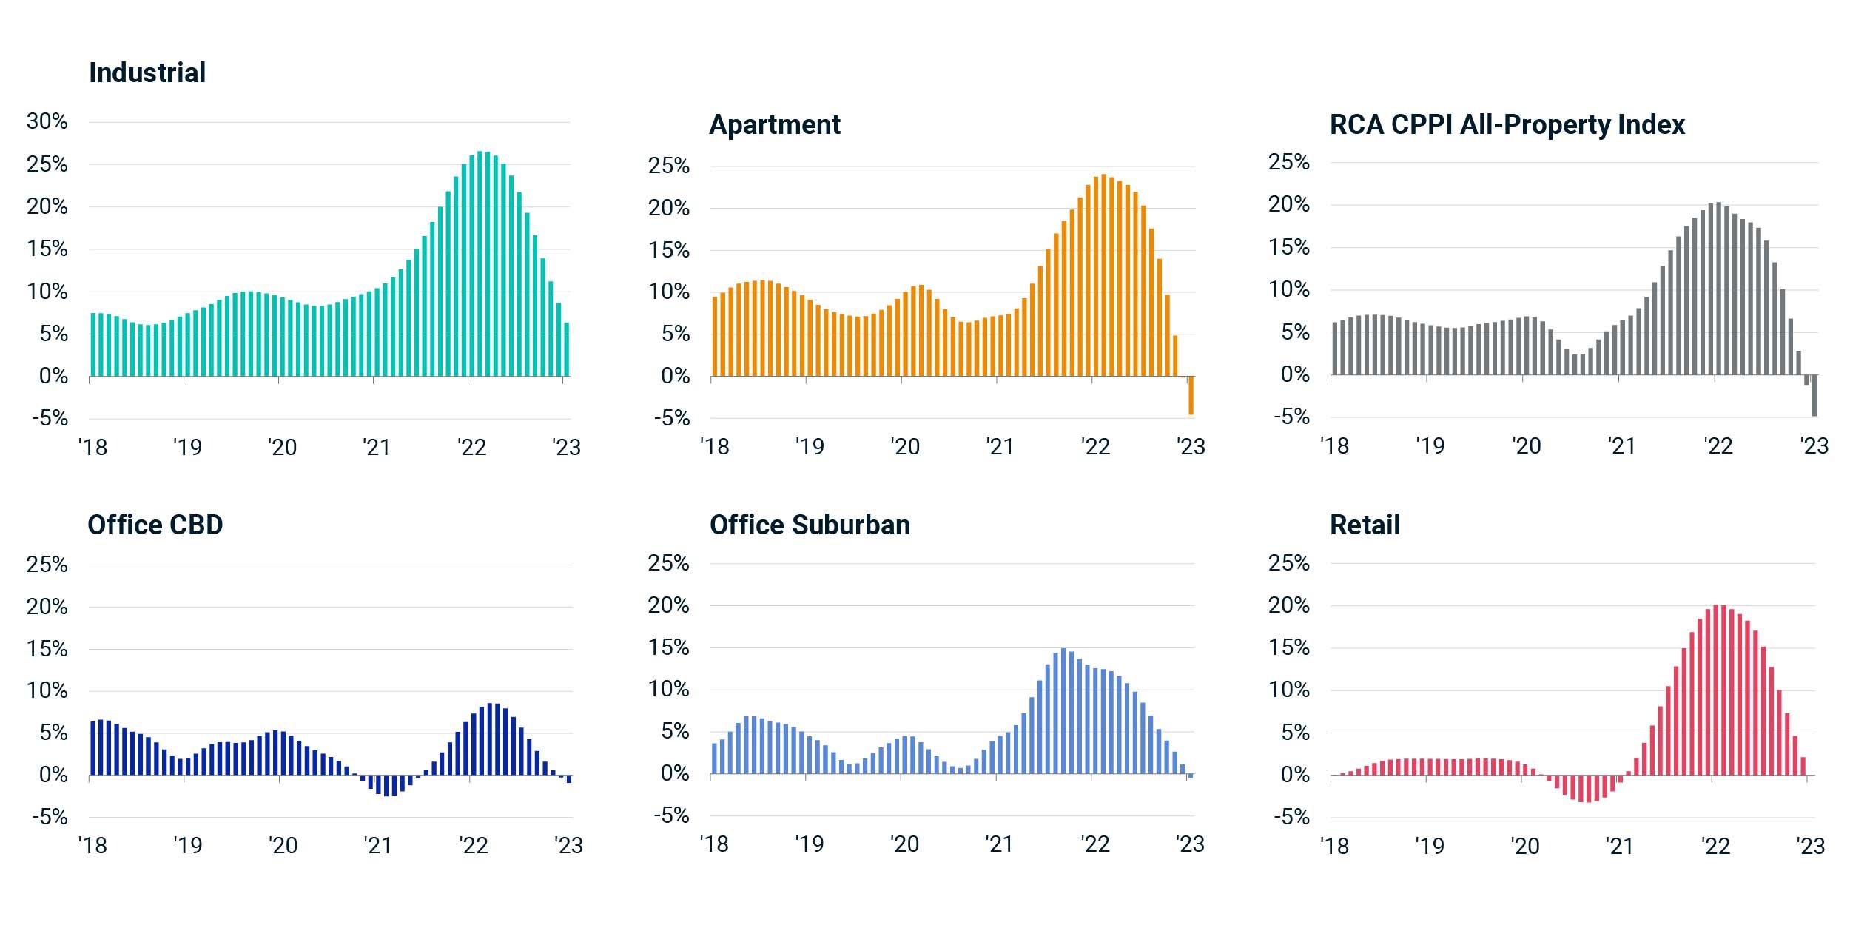Click the Office CBD chart title
The height and width of the screenshot is (925, 1850).
click(x=155, y=525)
